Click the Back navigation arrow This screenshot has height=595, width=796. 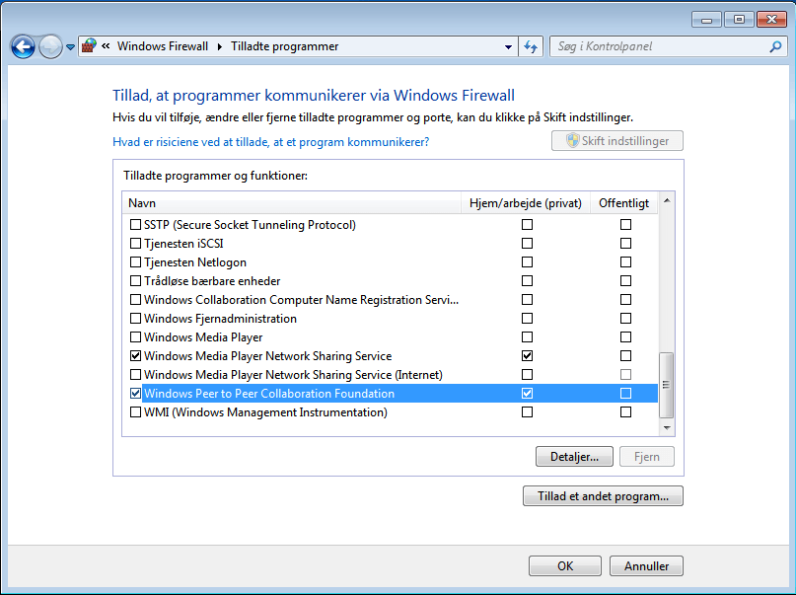tap(22, 46)
